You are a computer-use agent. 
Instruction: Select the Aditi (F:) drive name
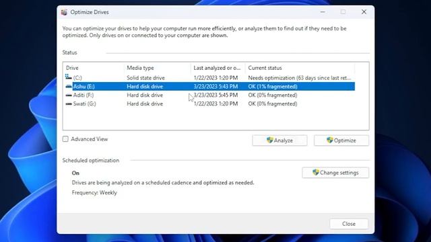point(84,95)
